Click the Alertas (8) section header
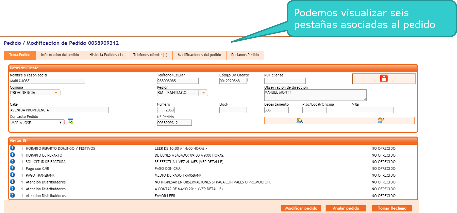This screenshot has width=457, height=213. coord(213,140)
